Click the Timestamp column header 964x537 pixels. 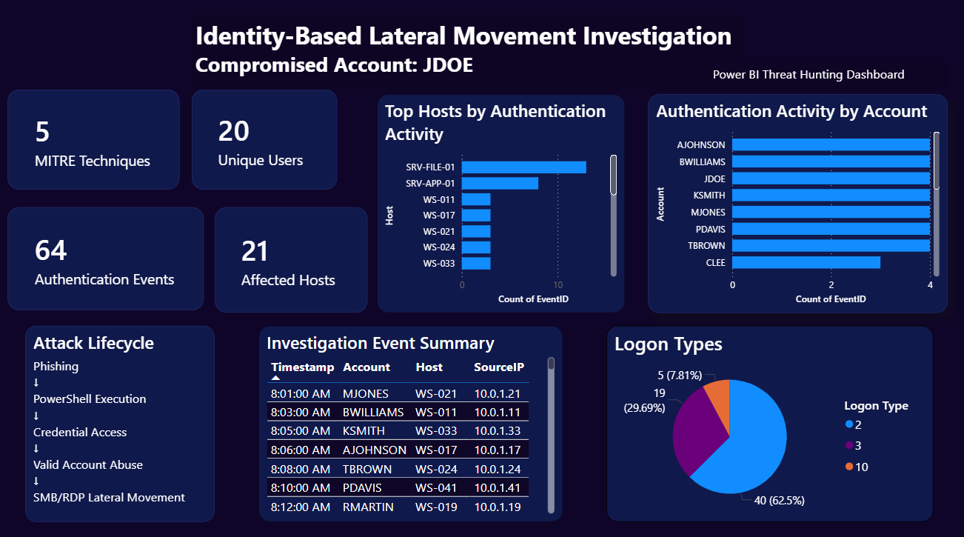(x=302, y=367)
